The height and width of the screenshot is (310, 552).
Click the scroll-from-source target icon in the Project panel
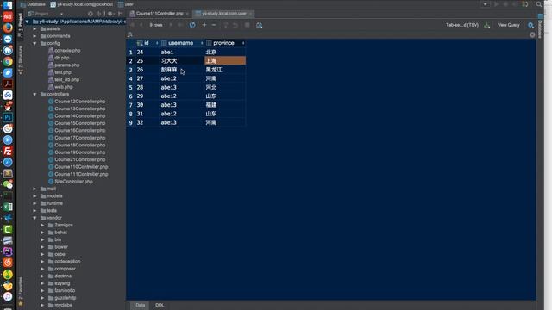click(91, 14)
